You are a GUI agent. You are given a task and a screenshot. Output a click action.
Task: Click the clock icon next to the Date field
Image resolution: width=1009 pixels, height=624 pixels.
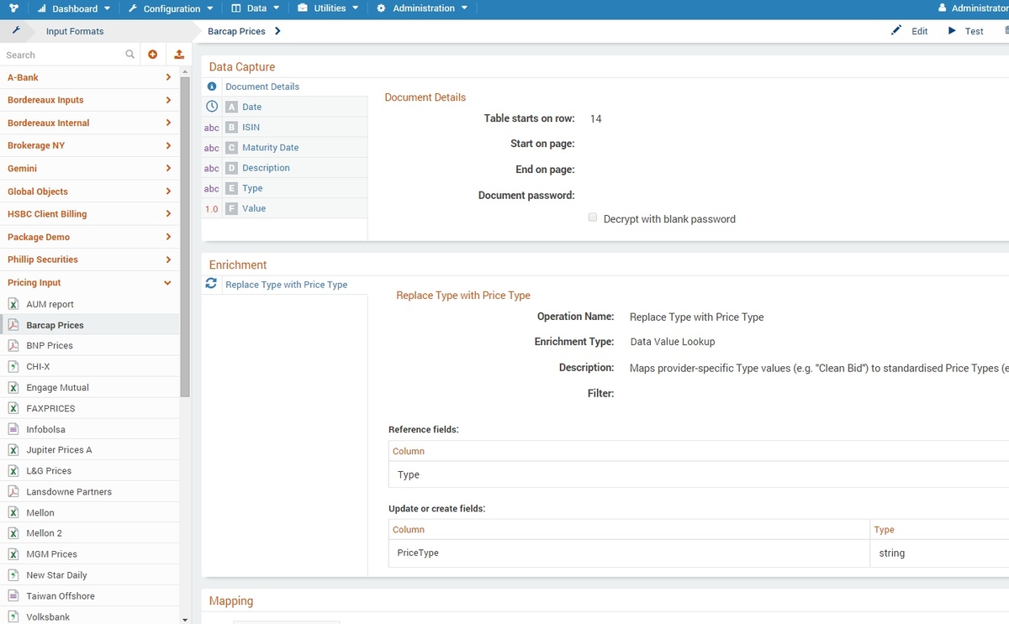coord(211,107)
